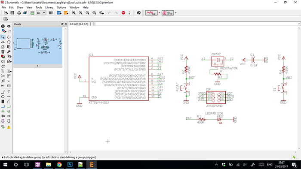The width and height of the screenshot is (301, 169).
Task: Open the sheet selector 1/1 dropdown
Action: (41, 13)
